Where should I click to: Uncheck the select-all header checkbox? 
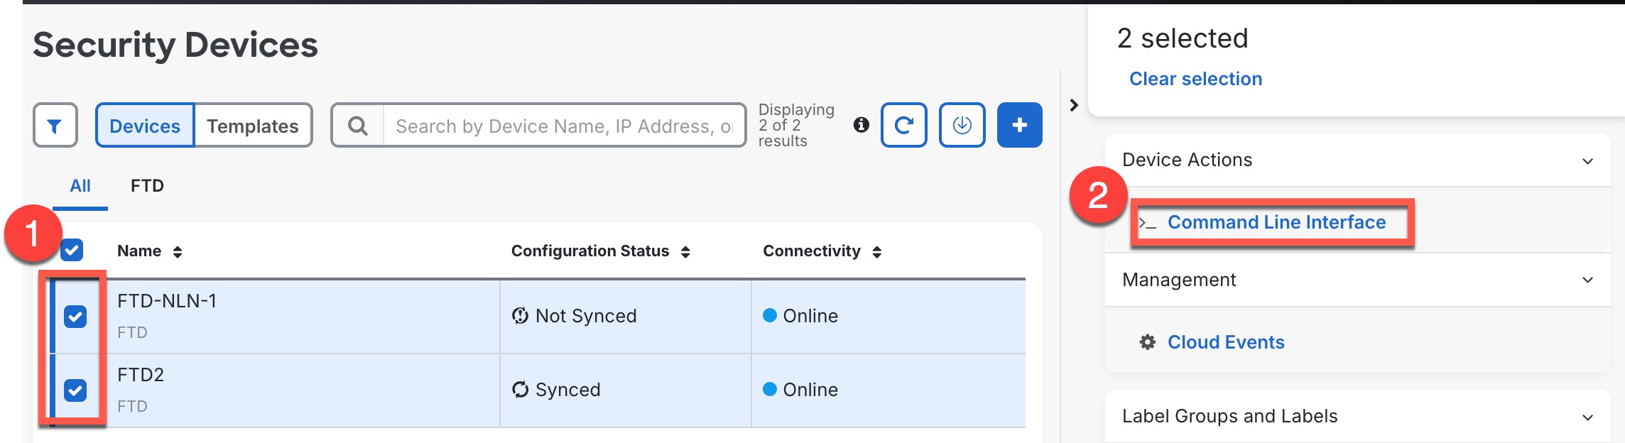[72, 250]
